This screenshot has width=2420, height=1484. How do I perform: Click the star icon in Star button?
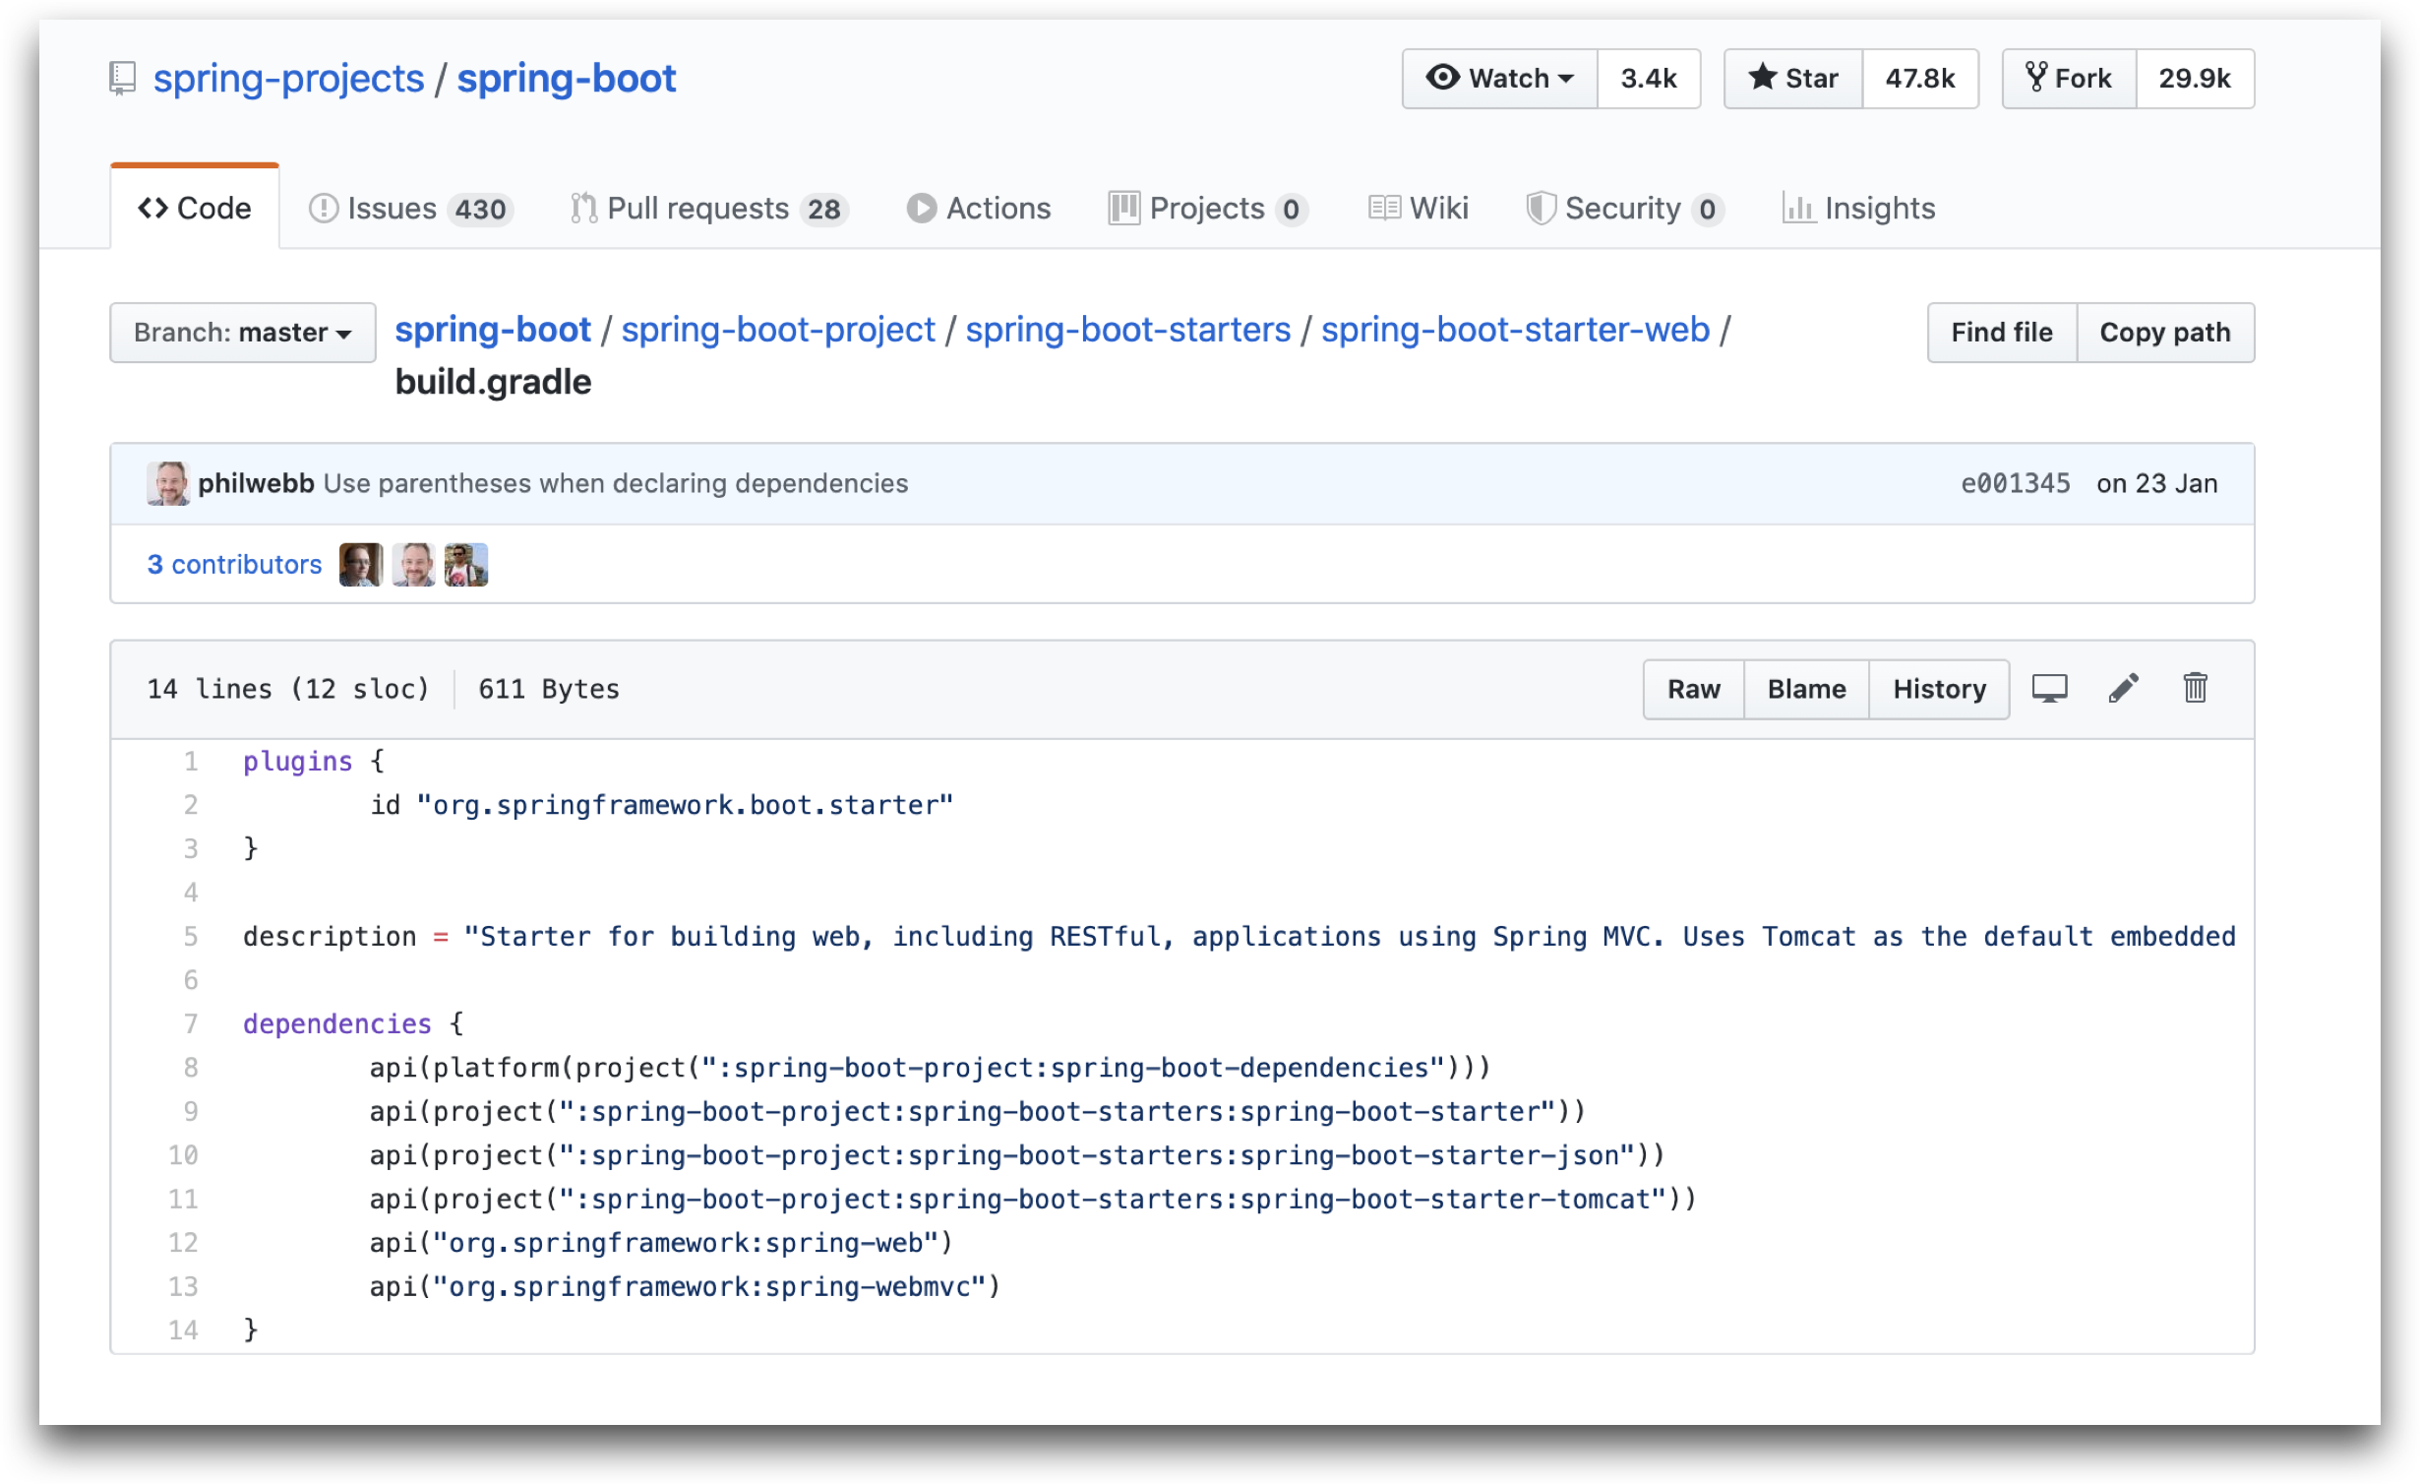click(1762, 77)
